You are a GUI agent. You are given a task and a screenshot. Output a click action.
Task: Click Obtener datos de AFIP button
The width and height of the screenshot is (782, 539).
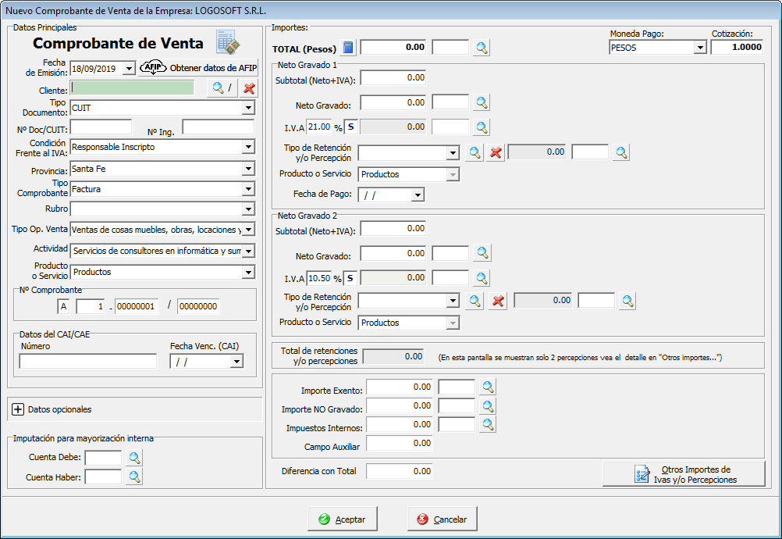(x=198, y=68)
